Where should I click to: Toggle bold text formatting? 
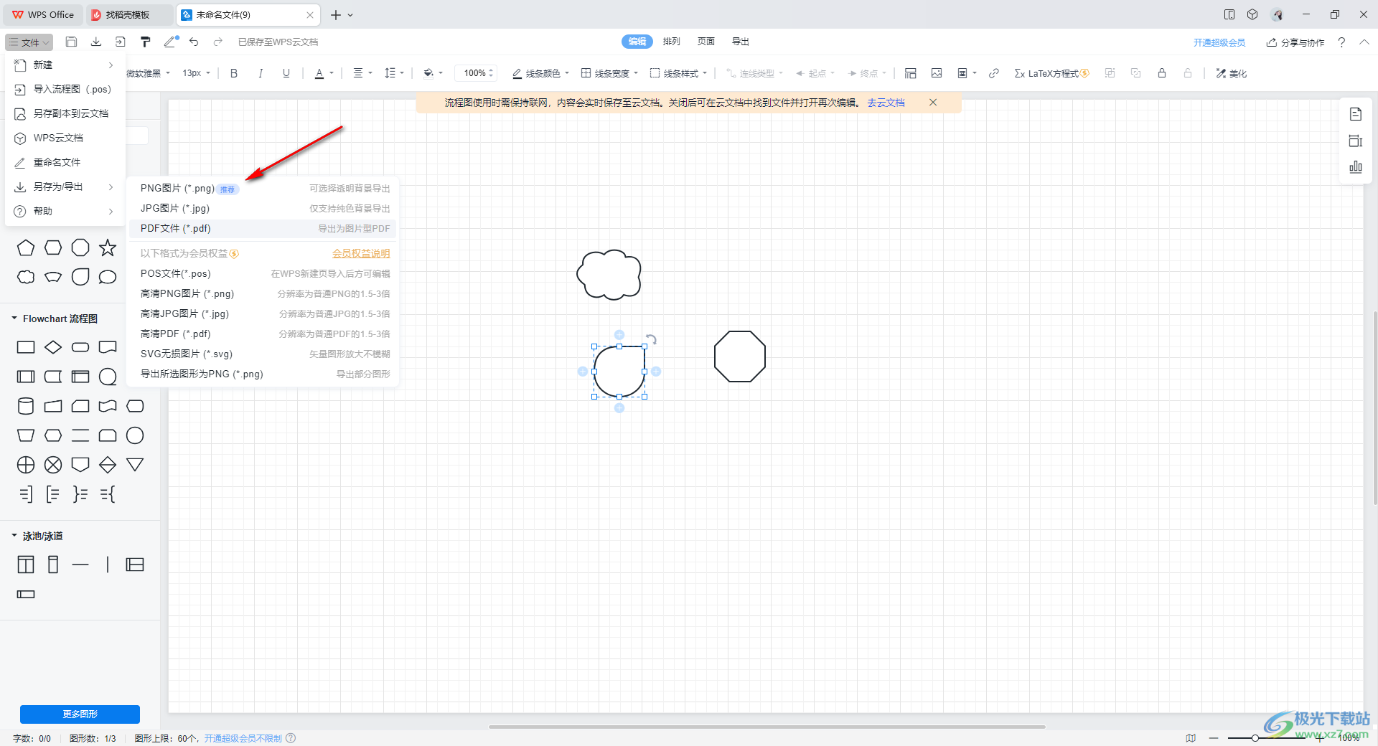(234, 73)
